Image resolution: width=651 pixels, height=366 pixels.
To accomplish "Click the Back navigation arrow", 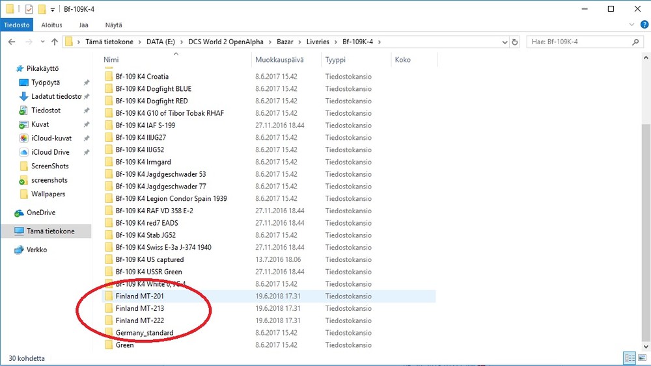I will 12,42.
